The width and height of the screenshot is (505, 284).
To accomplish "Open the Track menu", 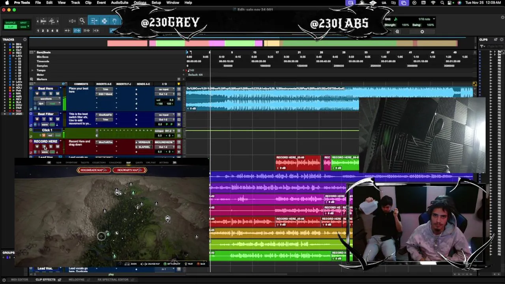I will (x=75, y=3).
